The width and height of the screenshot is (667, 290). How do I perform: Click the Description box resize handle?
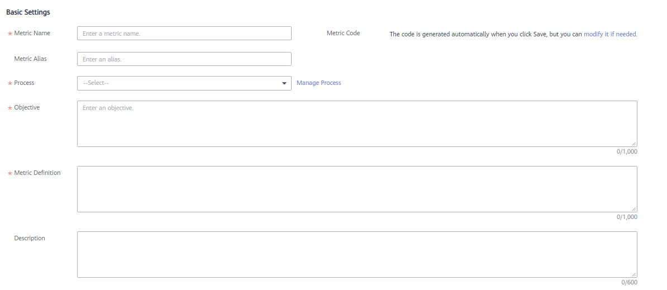coord(634,275)
